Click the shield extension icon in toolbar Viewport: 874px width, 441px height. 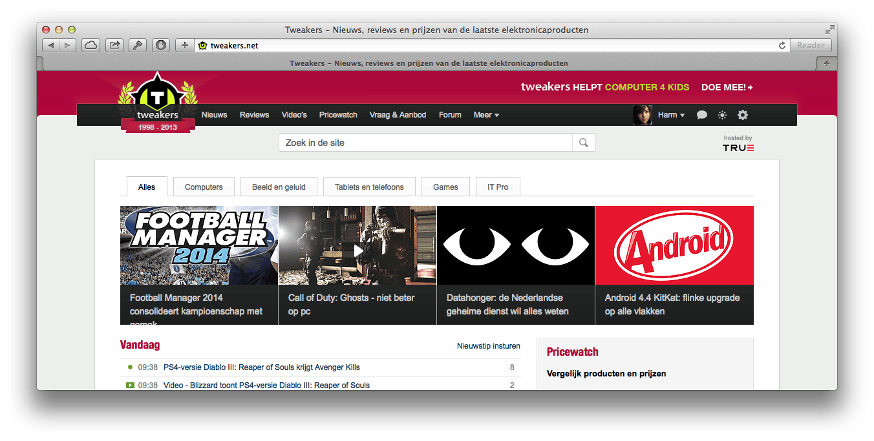(x=161, y=45)
